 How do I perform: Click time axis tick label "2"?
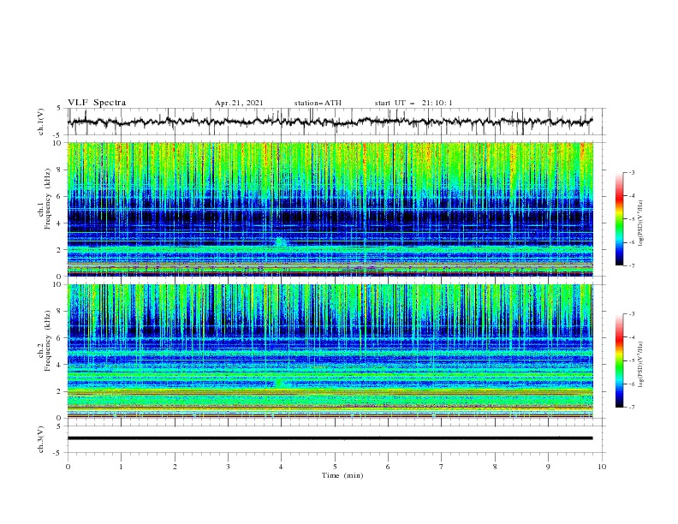click(175, 467)
